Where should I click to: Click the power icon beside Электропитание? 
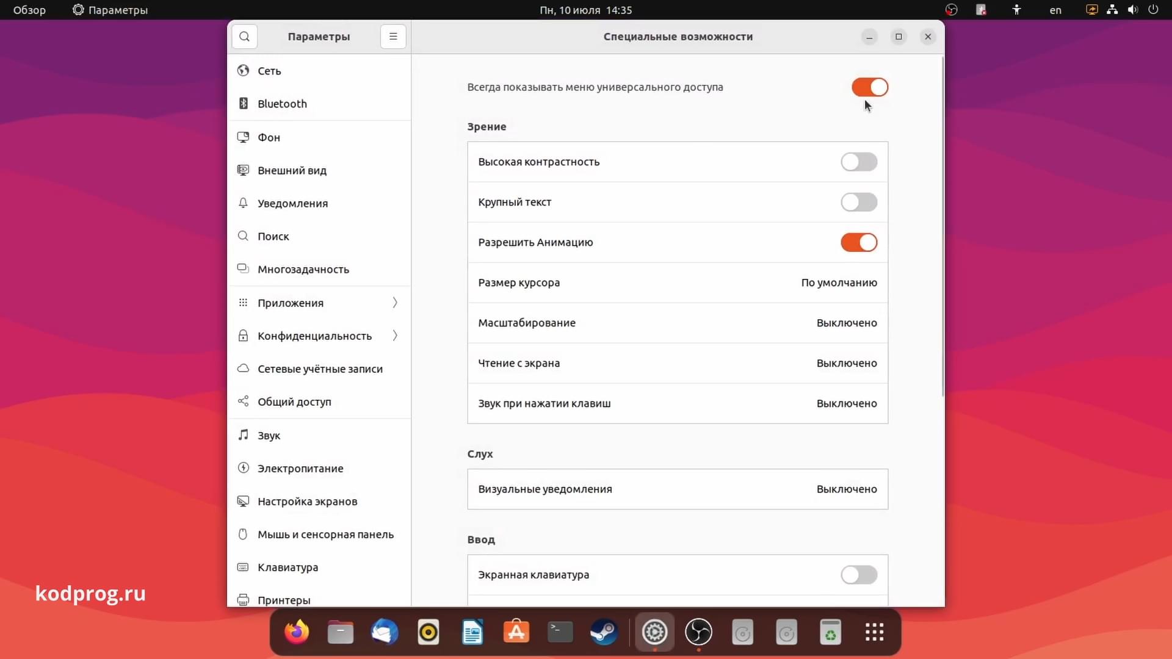coord(243,467)
